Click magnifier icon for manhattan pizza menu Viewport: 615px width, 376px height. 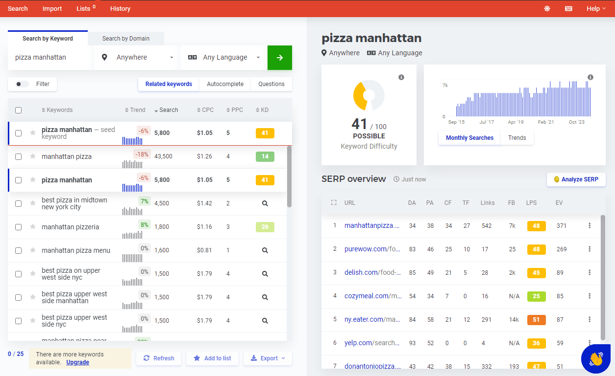coord(265,250)
